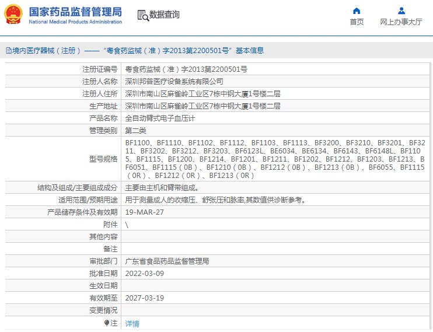433x332 pixels.
Task: Click the 产品储存条件及有效期 label
Action: (x=82, y=212)
